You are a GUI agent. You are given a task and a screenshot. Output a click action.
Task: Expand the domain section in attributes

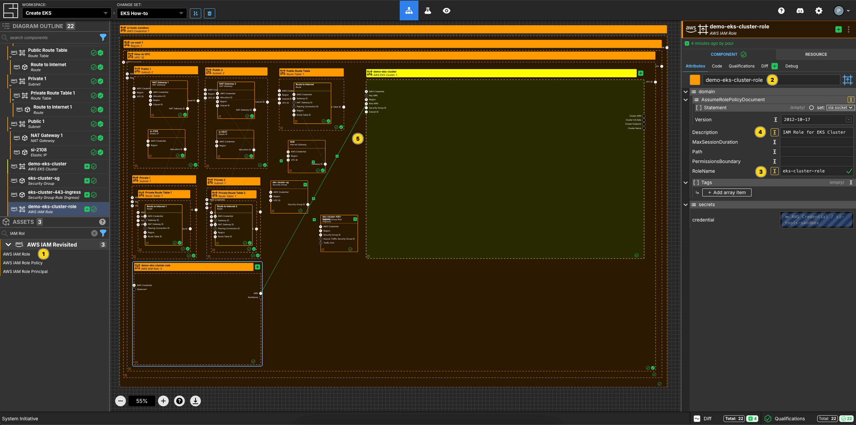[686, 92]
